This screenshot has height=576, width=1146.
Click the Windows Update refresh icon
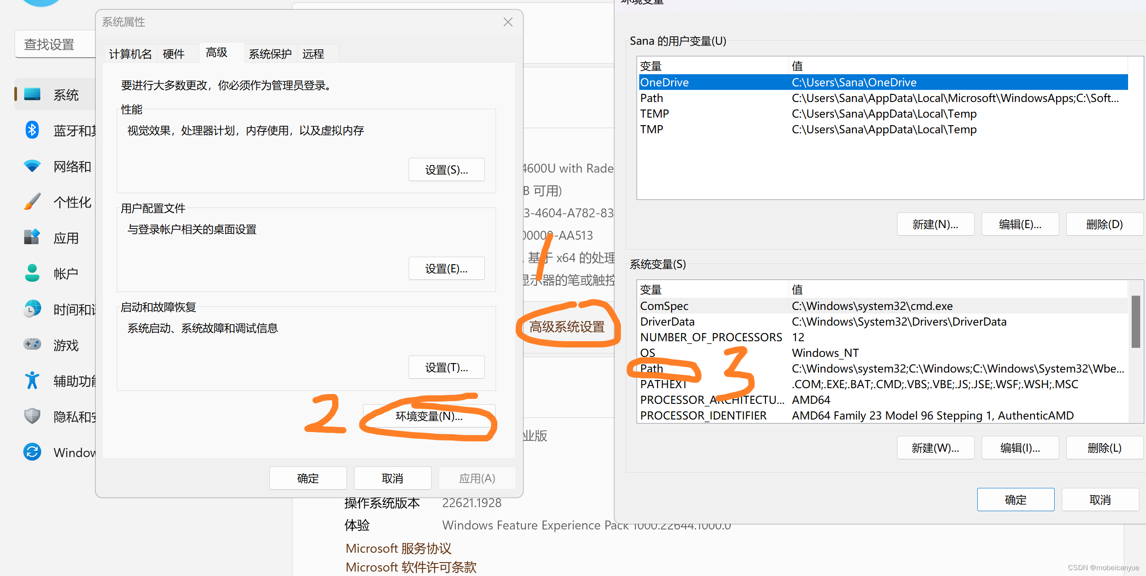point(32,452)
